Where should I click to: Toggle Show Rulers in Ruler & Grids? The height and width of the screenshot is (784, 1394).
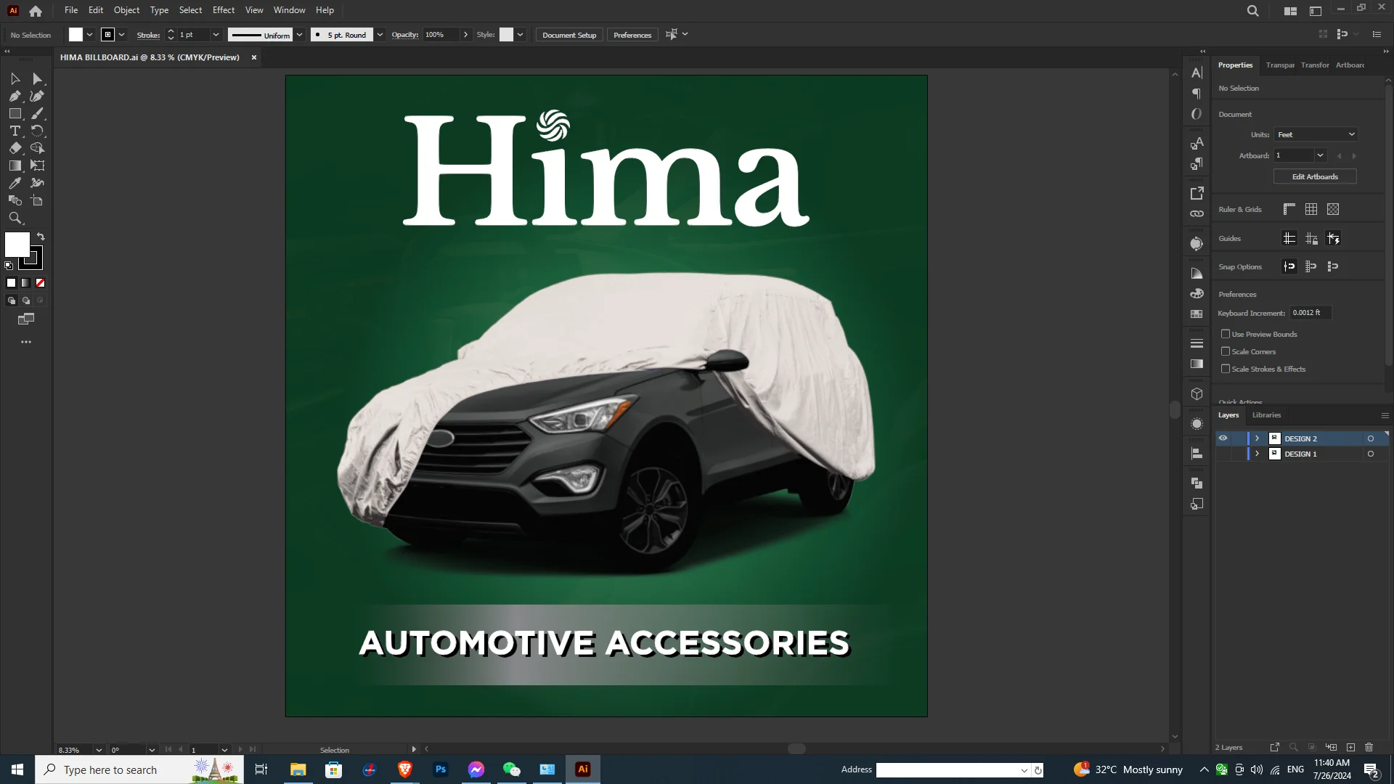click(x=1289, y=209)
